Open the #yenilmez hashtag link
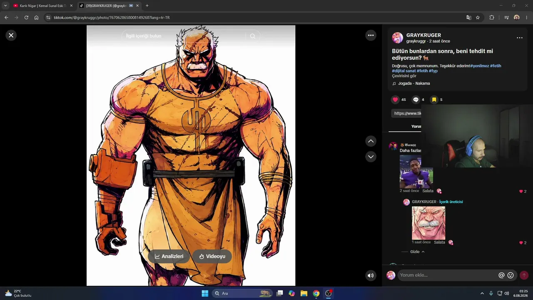 (x=479, y=66)
